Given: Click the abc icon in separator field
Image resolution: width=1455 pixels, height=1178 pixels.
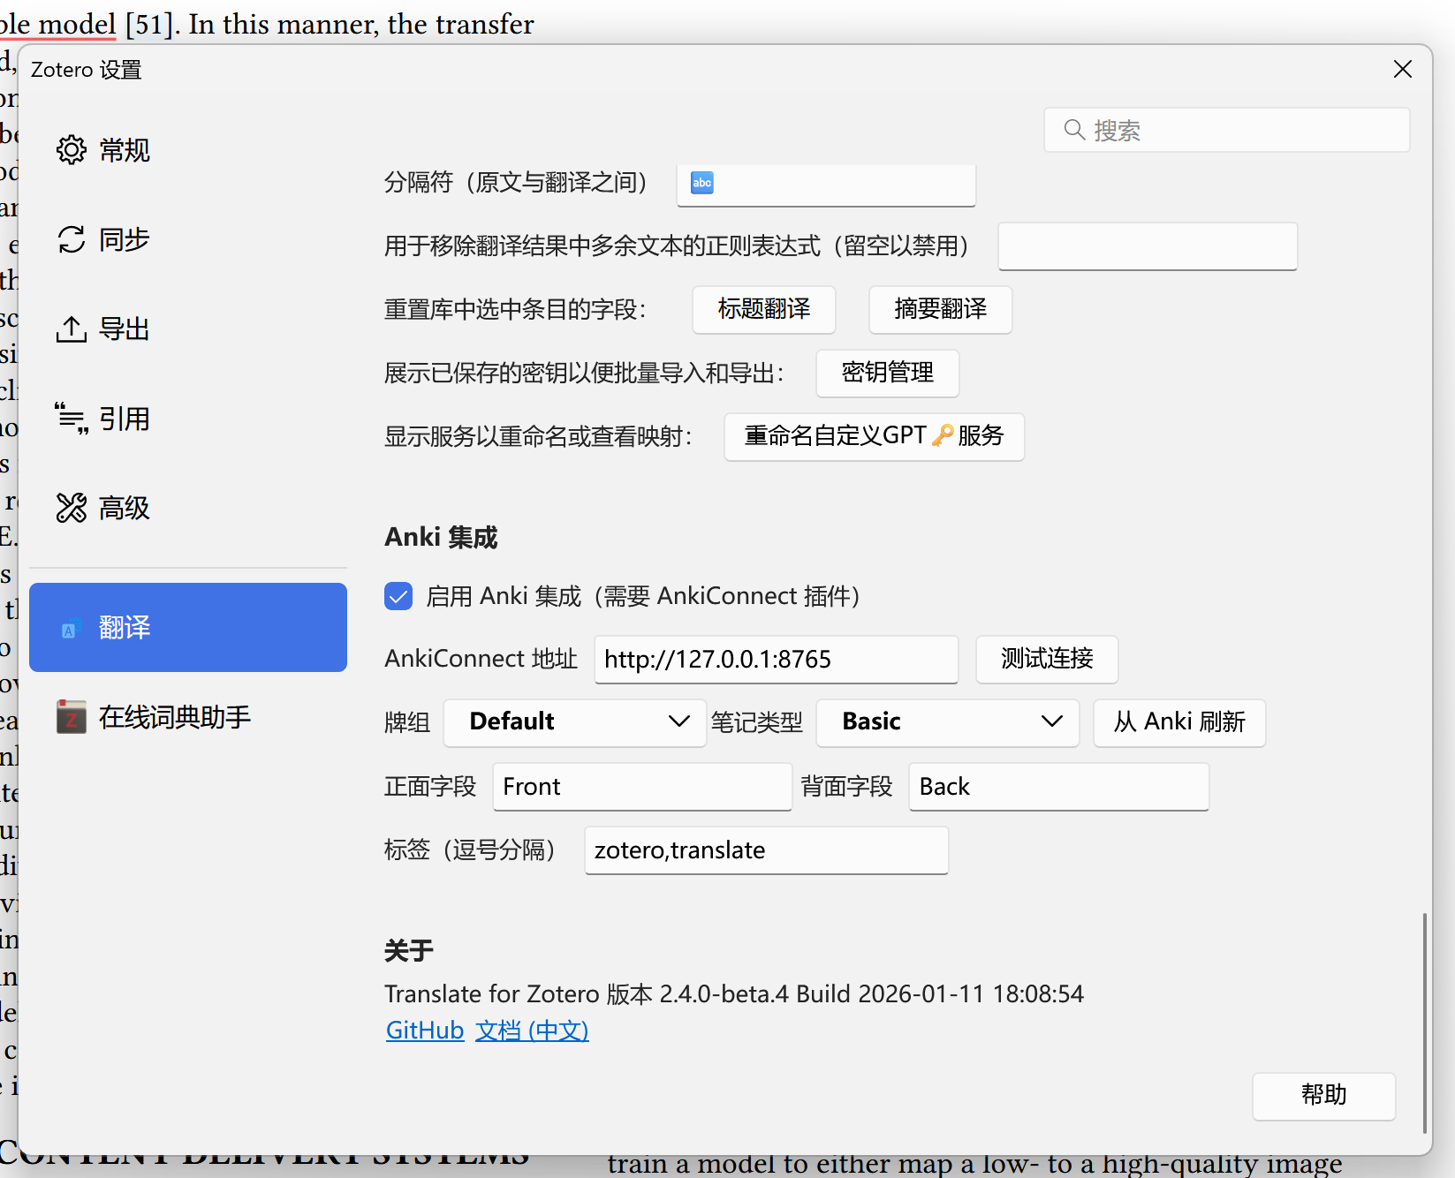Looking at the screenshot, I should click(x=702, y=183).
